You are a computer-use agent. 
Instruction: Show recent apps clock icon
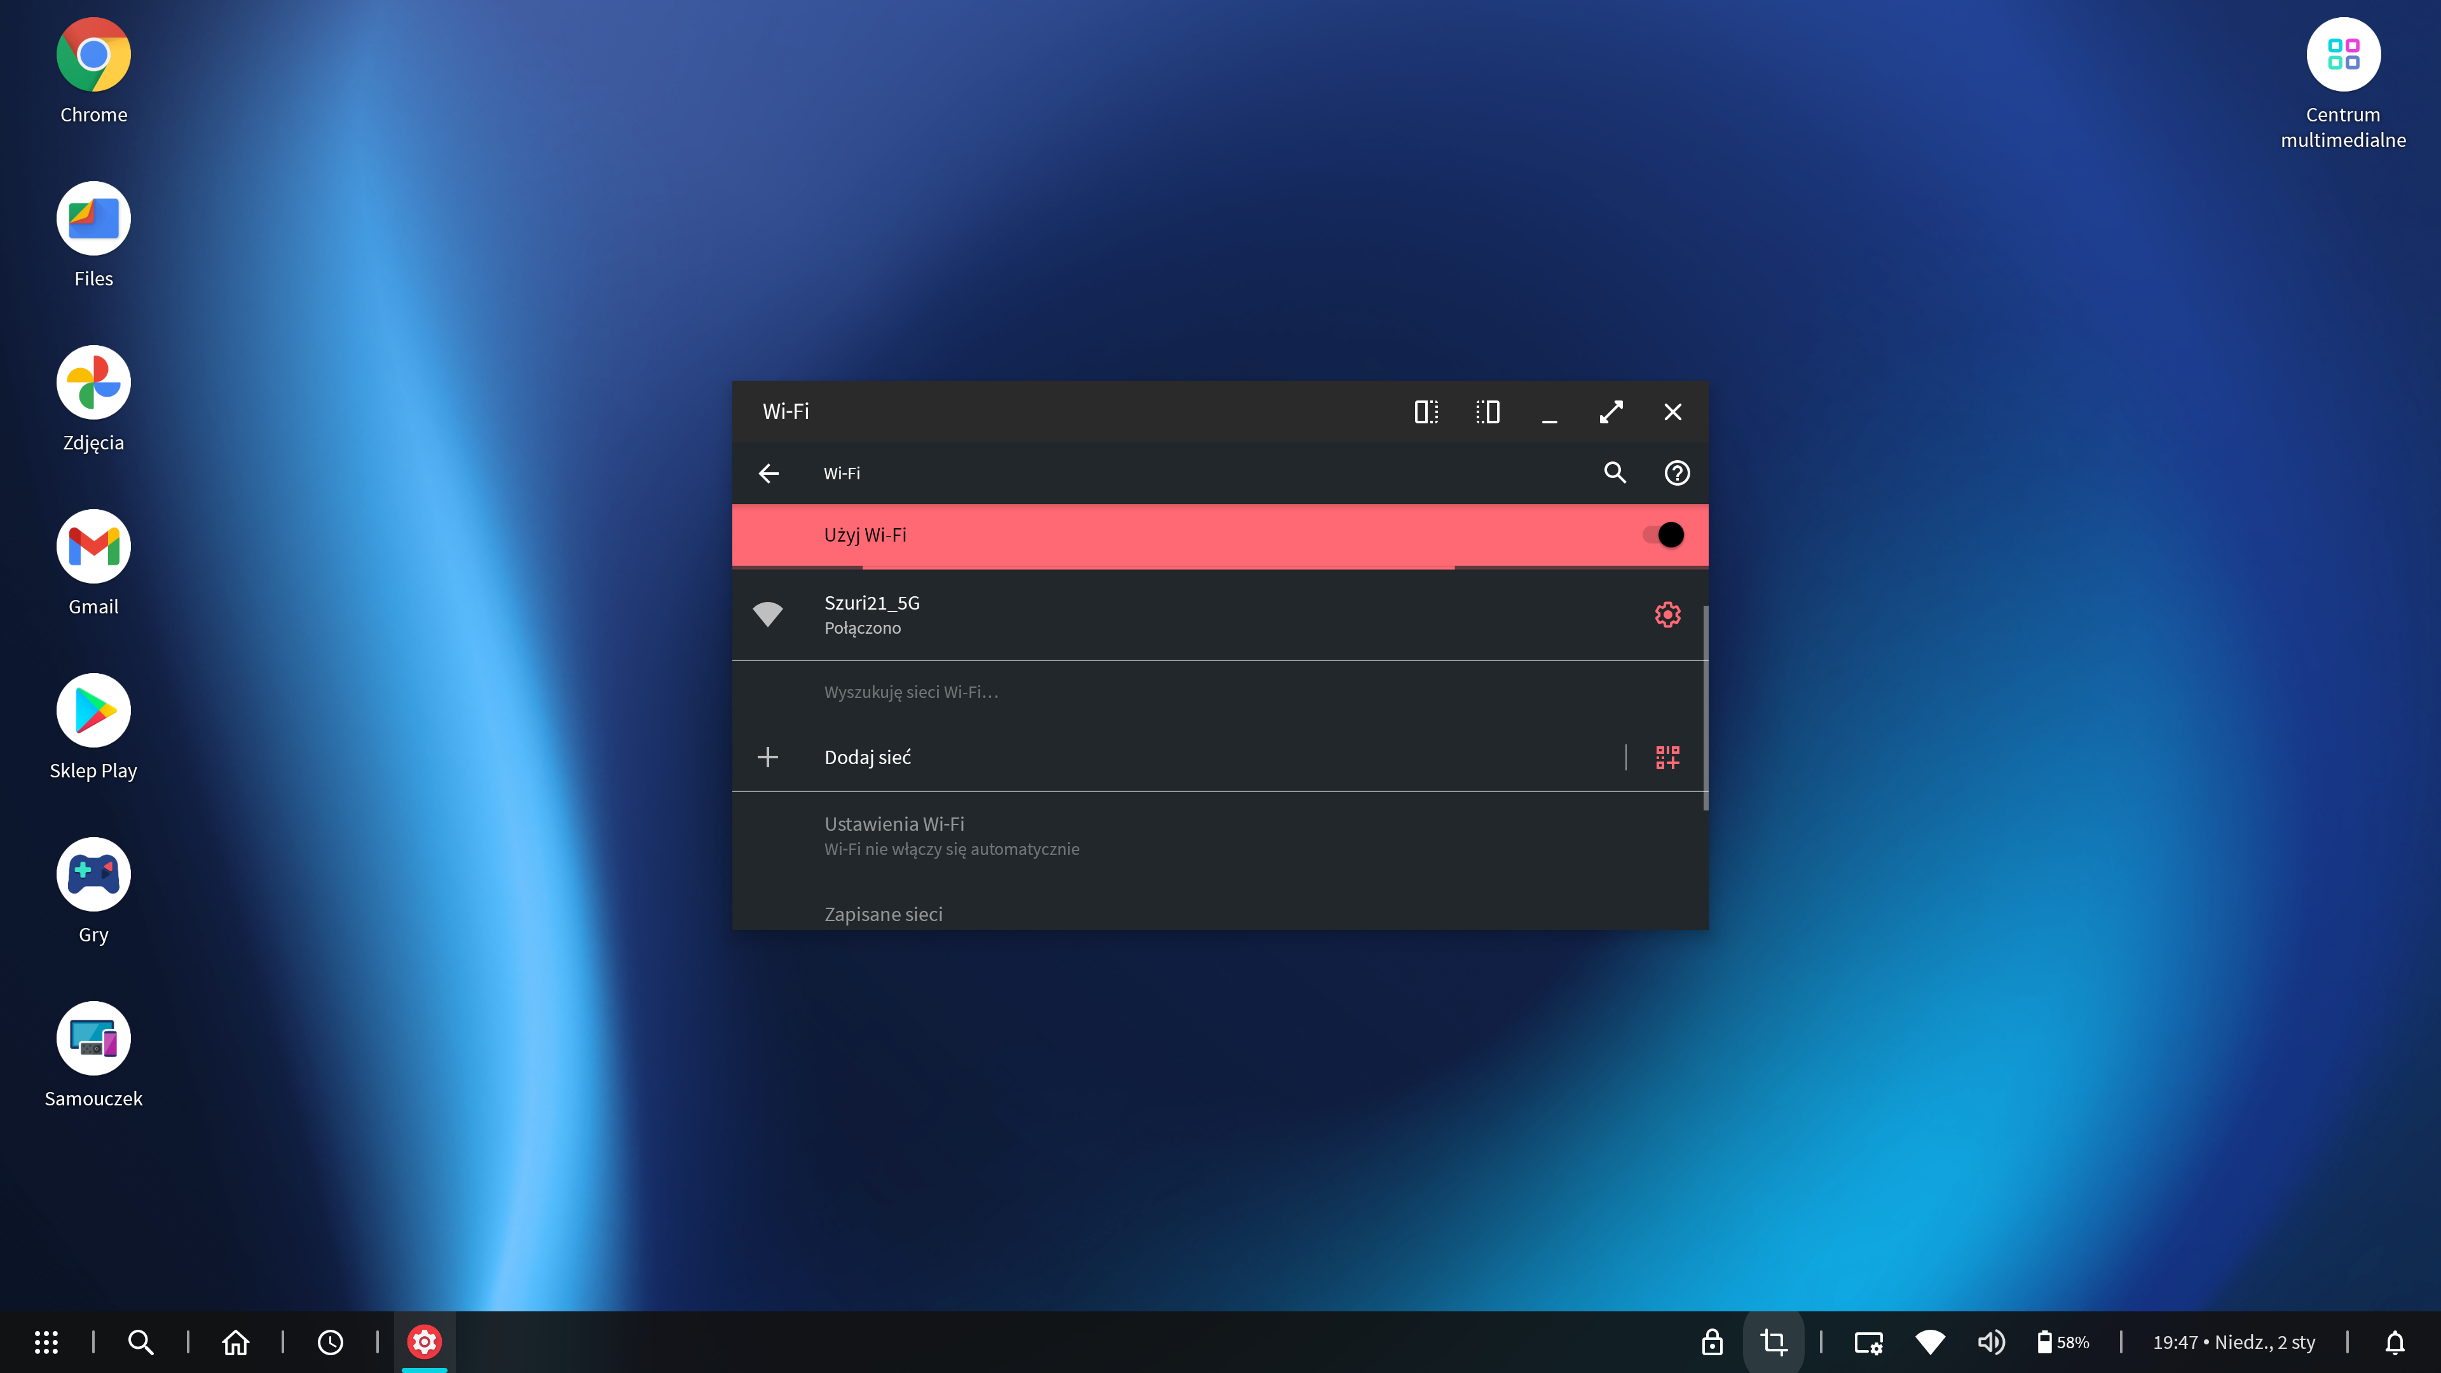(330, 1342)
